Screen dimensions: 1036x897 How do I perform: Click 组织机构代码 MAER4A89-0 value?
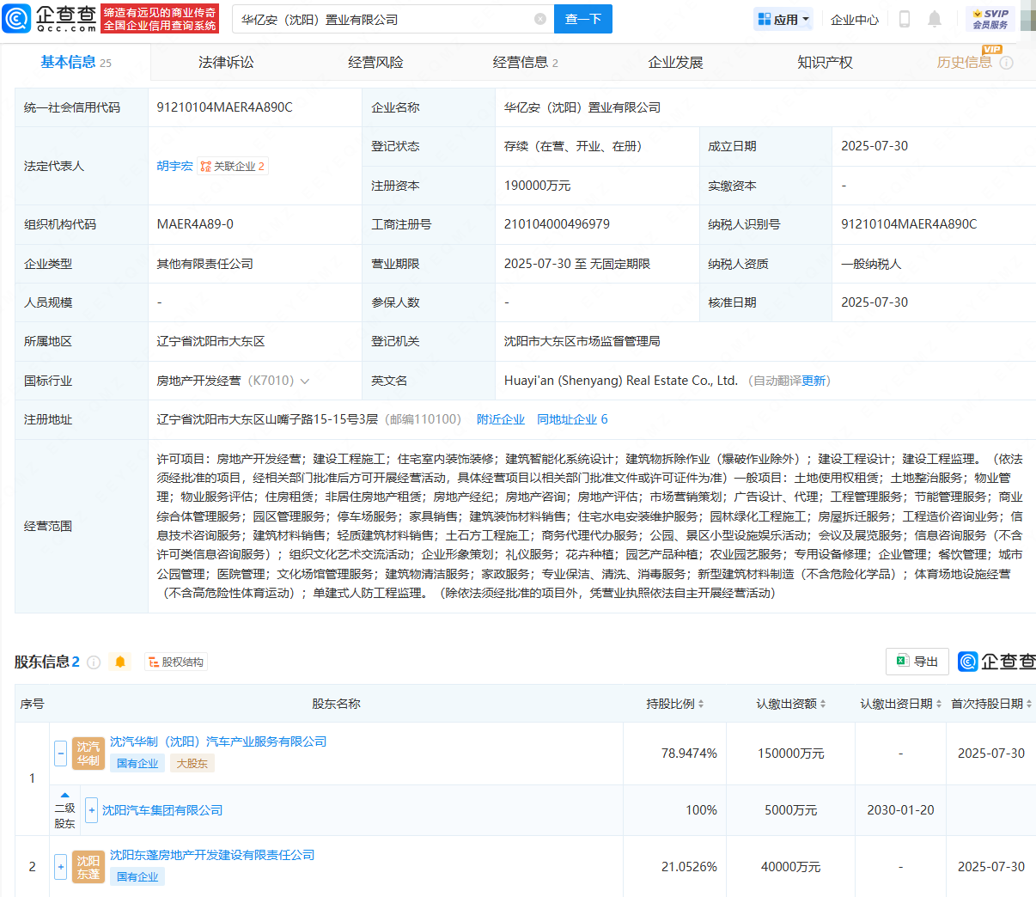point(195,224)
